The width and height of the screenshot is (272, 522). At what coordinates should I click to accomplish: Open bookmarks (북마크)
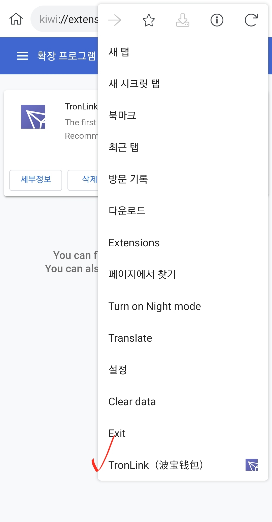tap(122, 115)
